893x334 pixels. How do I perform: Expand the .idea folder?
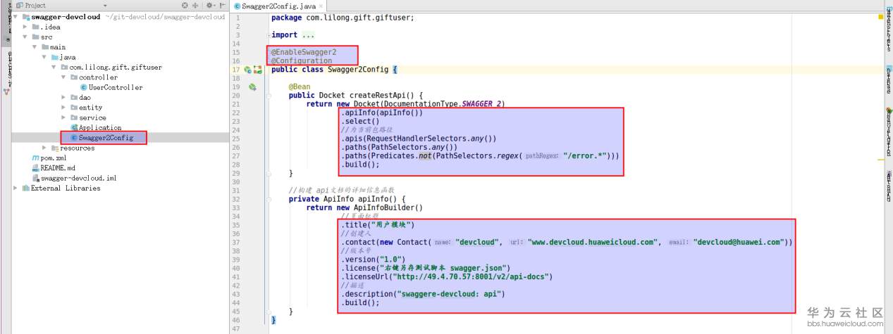click(25, 27)
